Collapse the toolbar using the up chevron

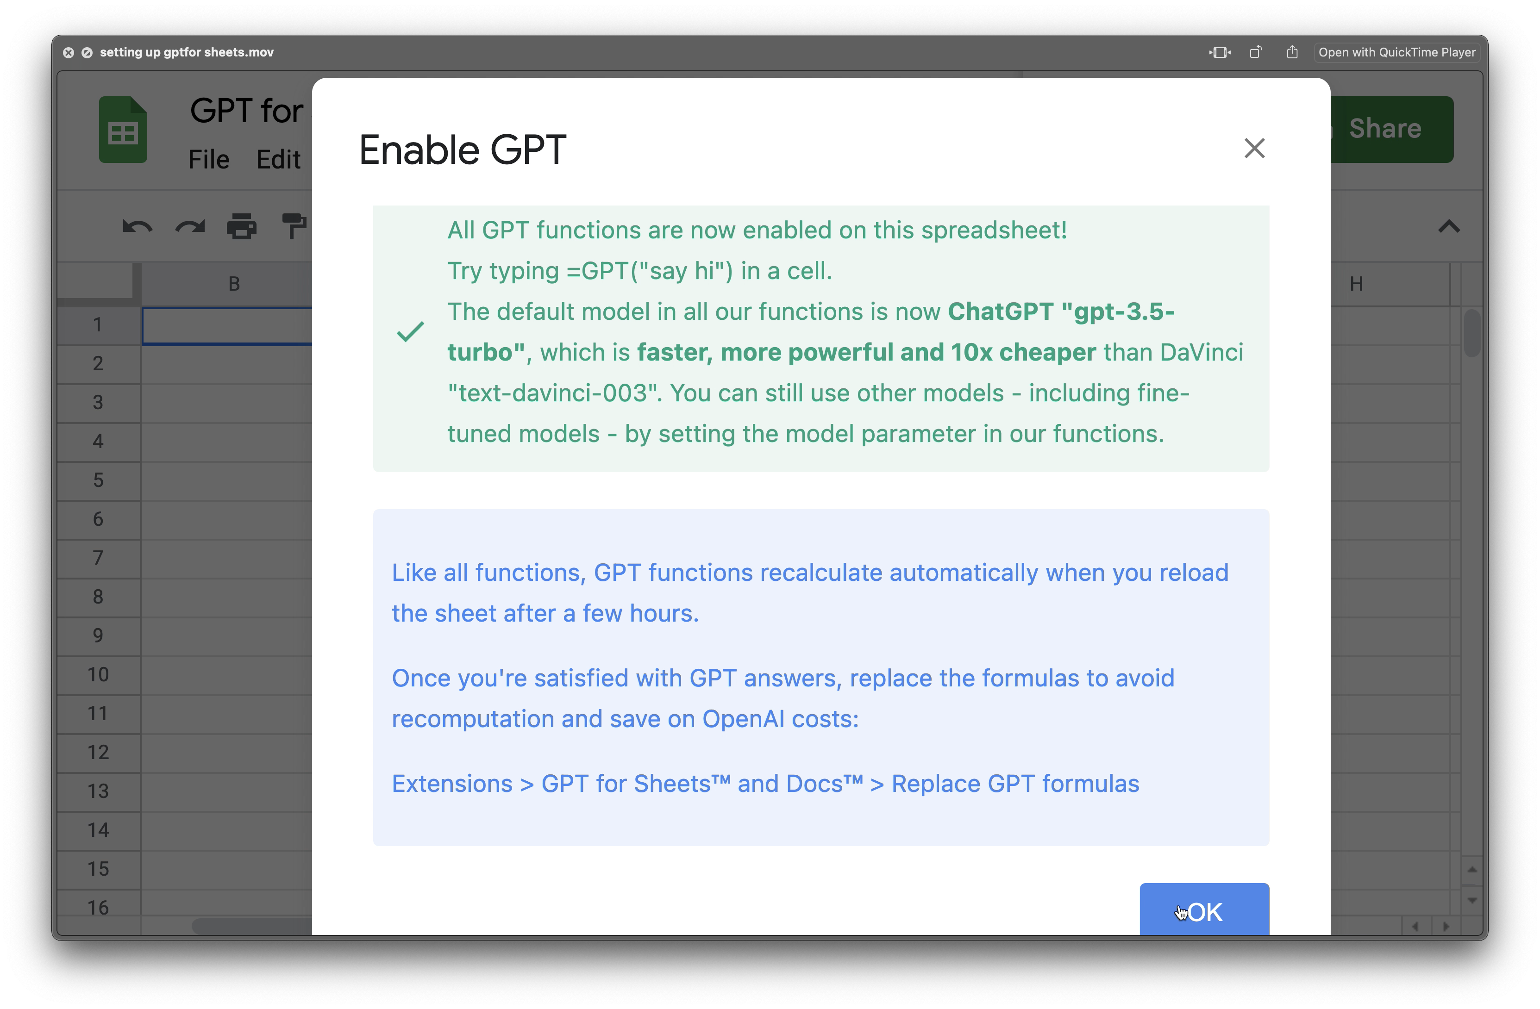click(1449, 227)
